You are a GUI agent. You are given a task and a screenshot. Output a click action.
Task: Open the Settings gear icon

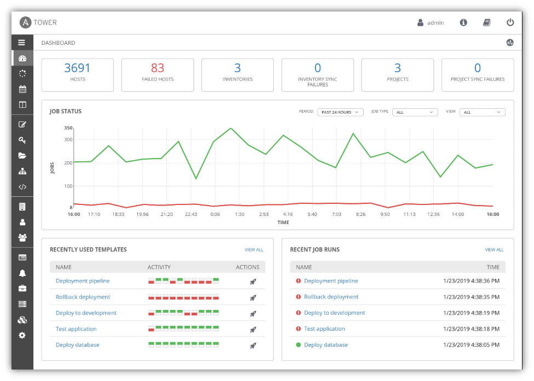pos(22,335)
